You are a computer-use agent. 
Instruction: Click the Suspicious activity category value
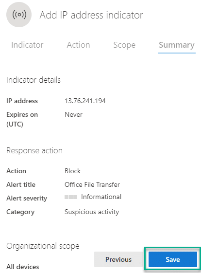click(x=92, y=212)
